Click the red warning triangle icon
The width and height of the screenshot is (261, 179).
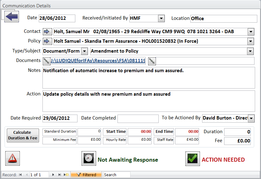pos(12,159)
